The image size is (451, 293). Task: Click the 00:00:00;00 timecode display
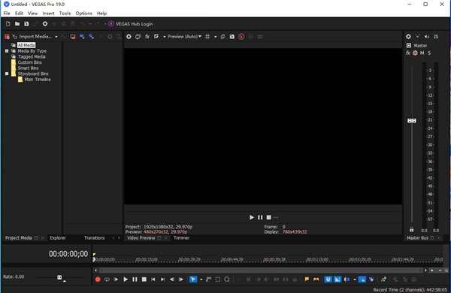click(x=68, y=254)
